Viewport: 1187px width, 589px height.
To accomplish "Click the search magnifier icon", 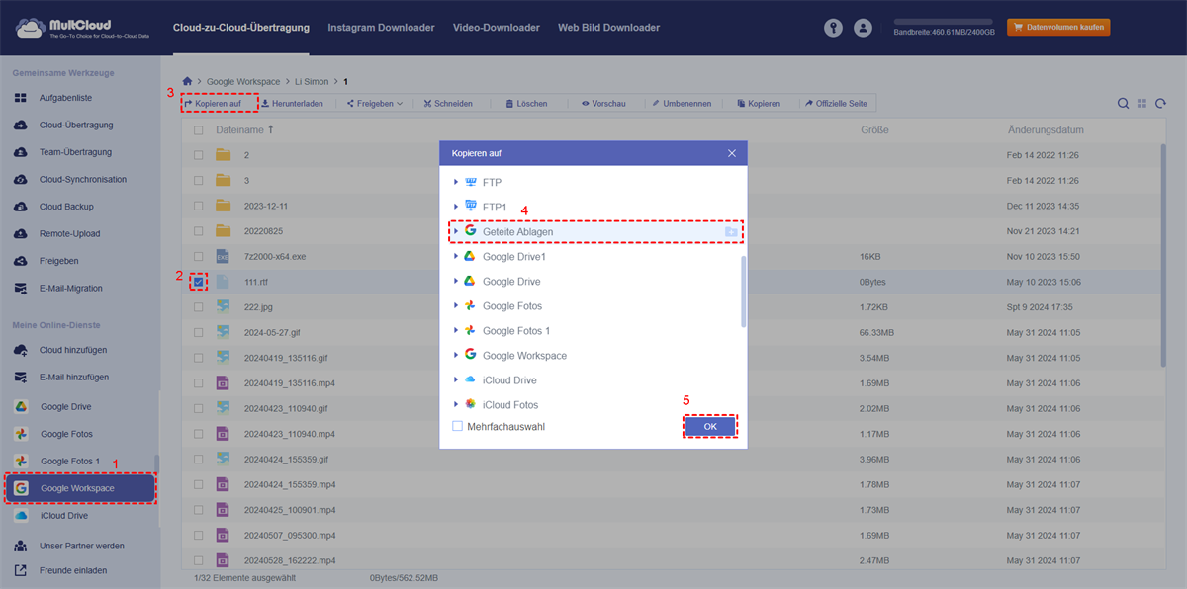I will 1123,103.
